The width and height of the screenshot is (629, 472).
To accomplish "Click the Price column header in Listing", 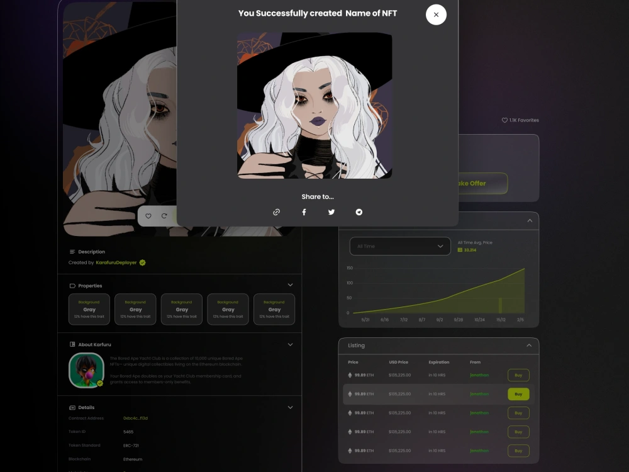I will click(x=353, y=362).
